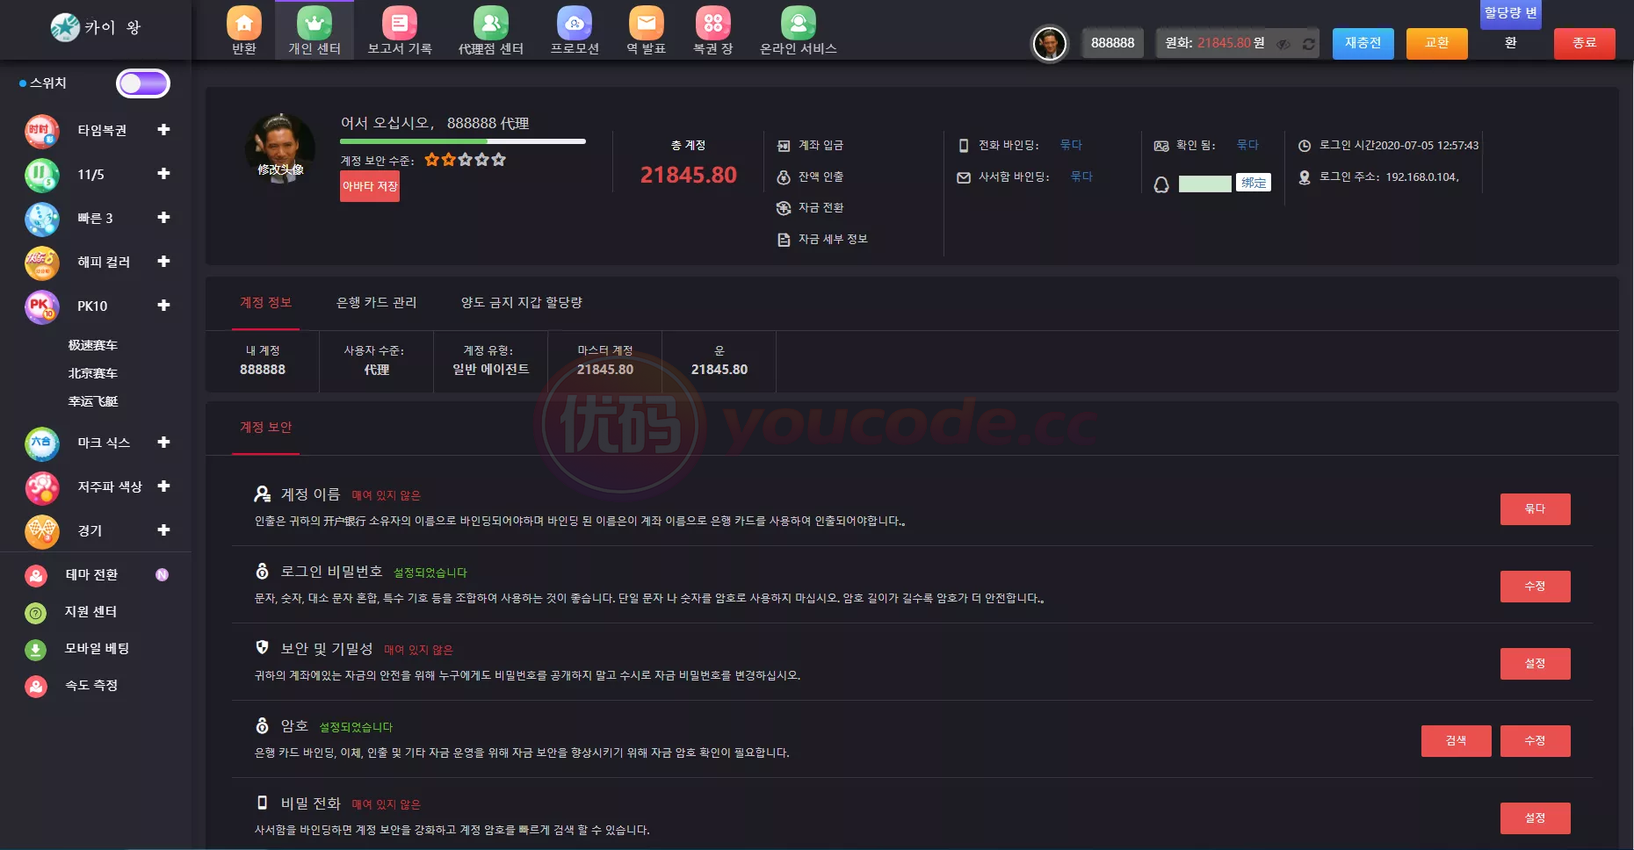Collapse the PK10 category
This screenshot has height=850, width=1634.
(x=163, y=306)
